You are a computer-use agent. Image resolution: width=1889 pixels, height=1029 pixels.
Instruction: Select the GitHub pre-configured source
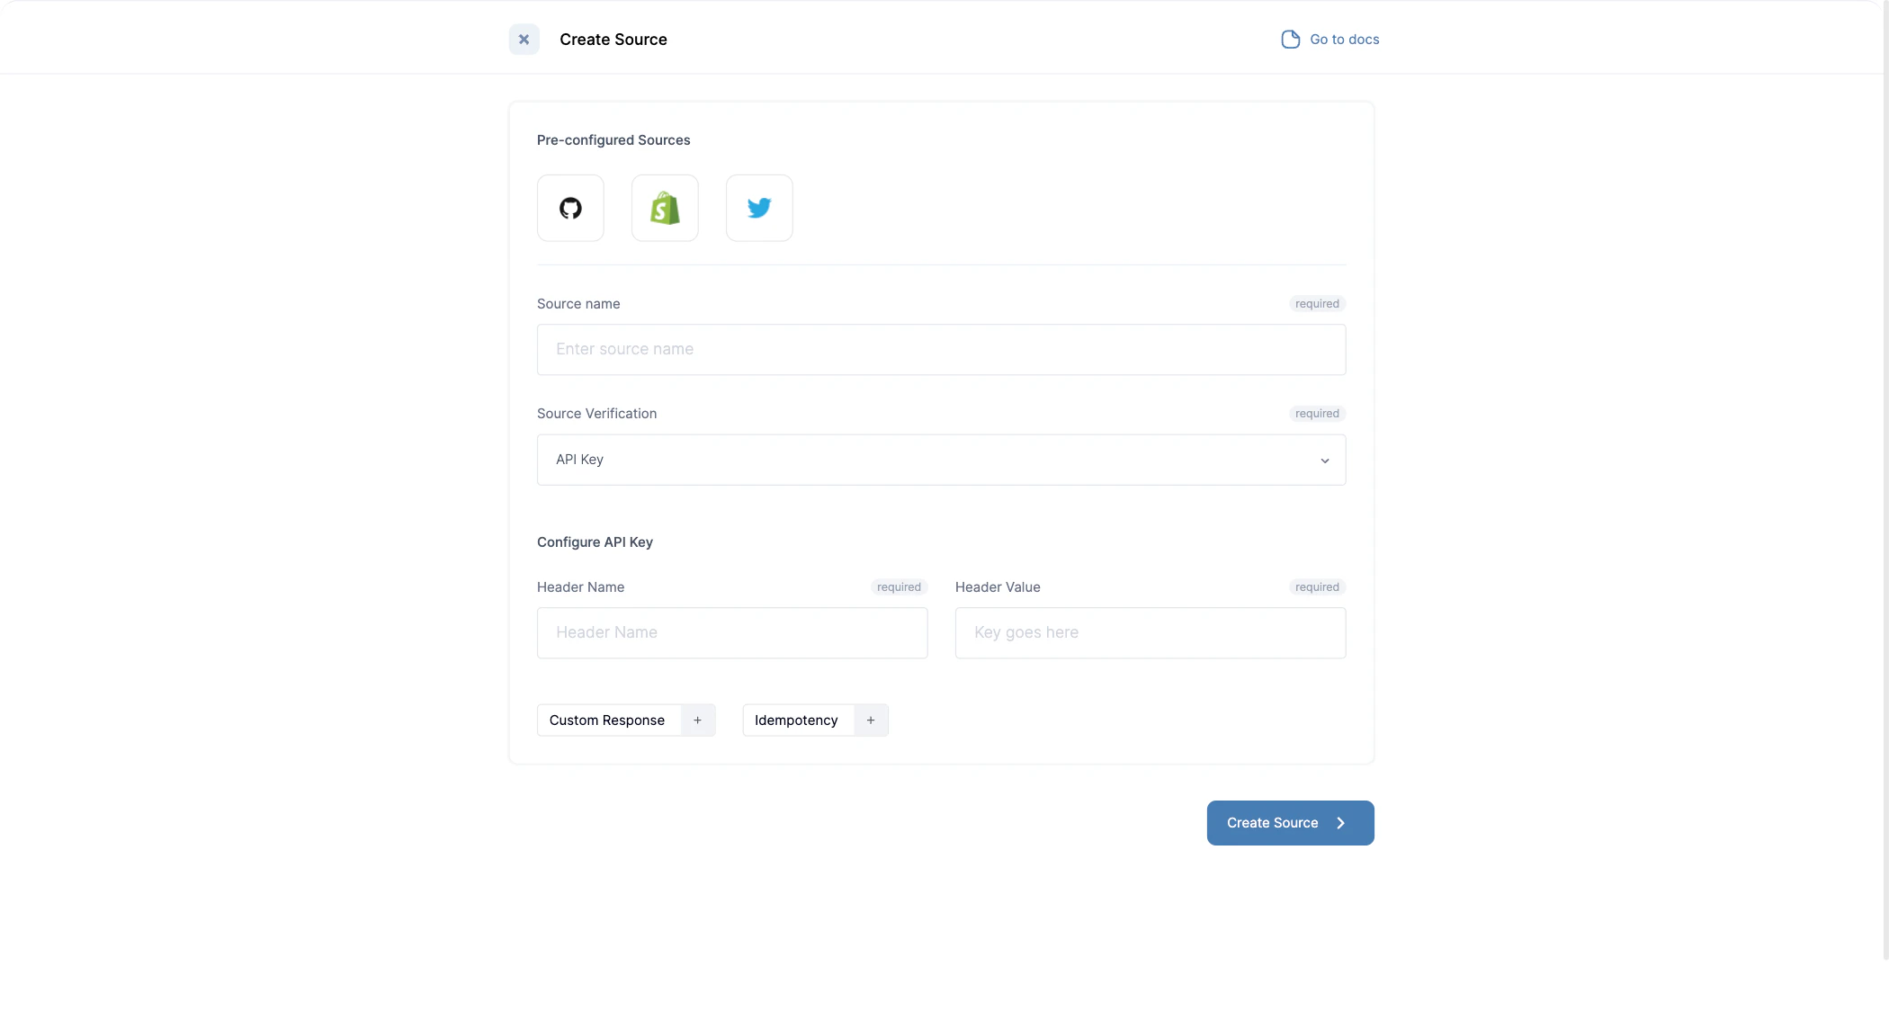(x=570, y=208)
